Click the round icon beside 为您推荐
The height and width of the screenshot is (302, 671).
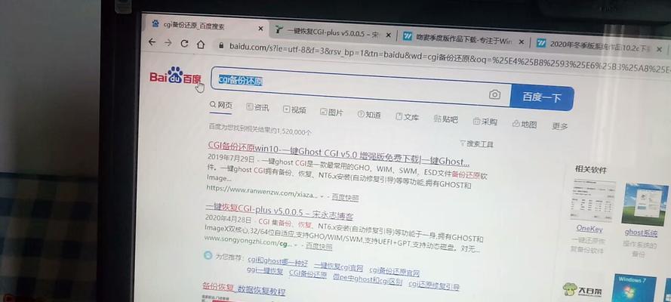point(208,255)
